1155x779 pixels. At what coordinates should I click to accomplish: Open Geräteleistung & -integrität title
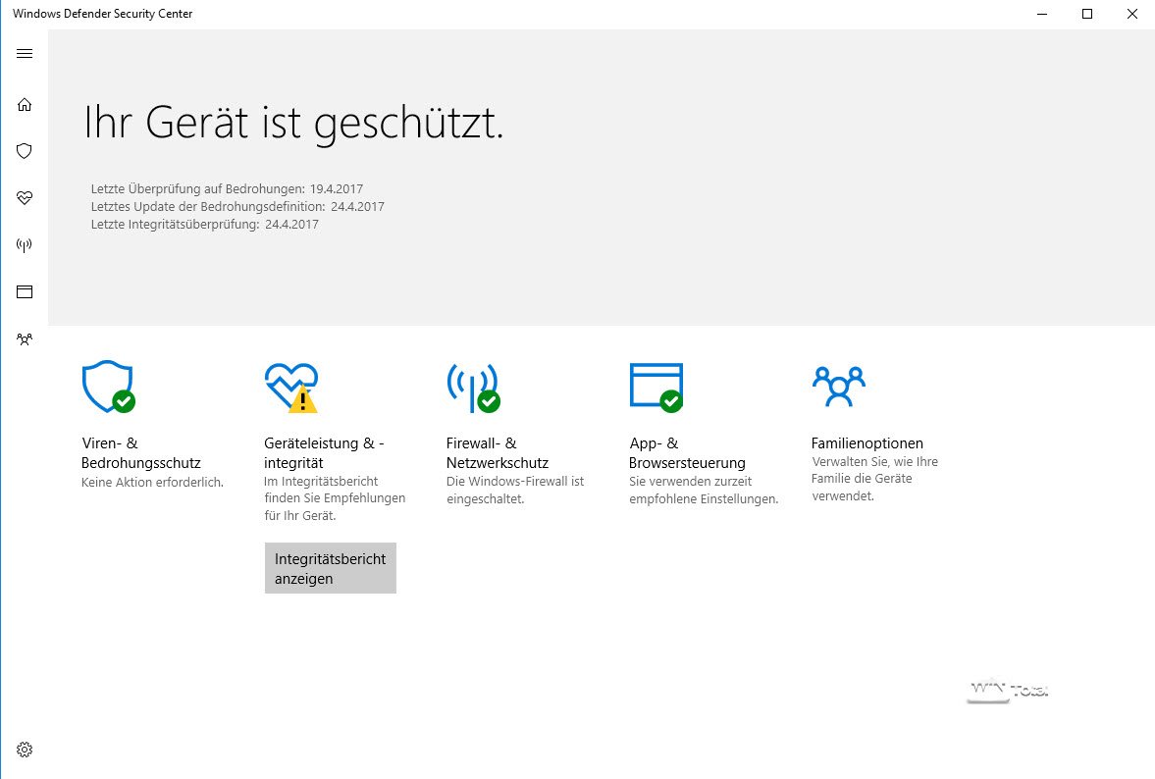pos(324,453)
